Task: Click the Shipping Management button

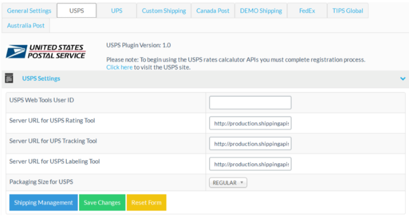Action: click(x=44, y=203)
